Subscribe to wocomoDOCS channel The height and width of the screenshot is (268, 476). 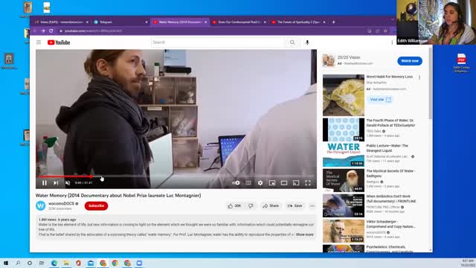coord(96,206)
